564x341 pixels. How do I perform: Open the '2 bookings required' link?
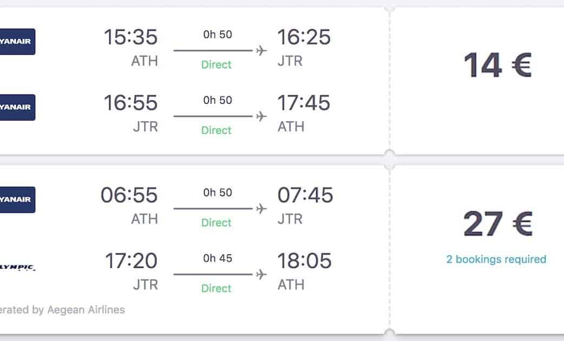(496, 259)
